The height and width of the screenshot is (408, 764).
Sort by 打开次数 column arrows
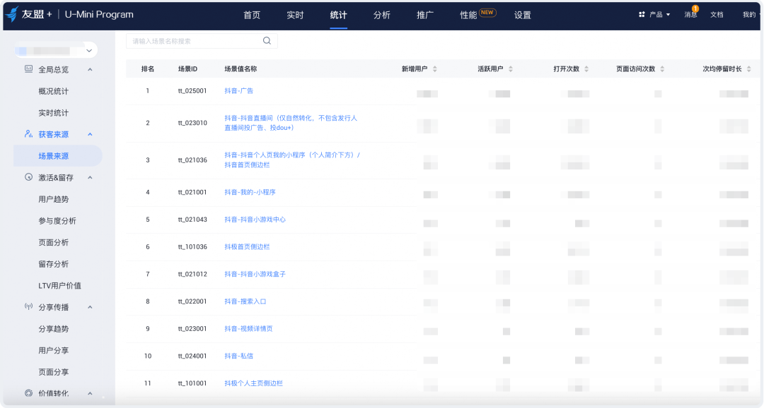point(586,69)
